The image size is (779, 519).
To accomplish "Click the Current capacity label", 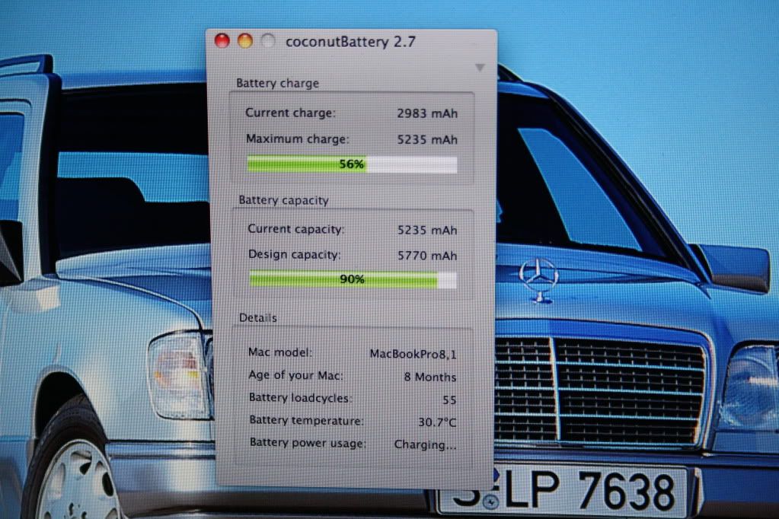I will pyautogui.click(x=296, y=229).
